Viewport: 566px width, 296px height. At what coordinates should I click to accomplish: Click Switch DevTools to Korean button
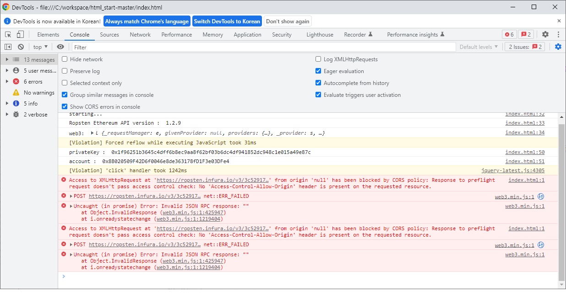(227, 21)
